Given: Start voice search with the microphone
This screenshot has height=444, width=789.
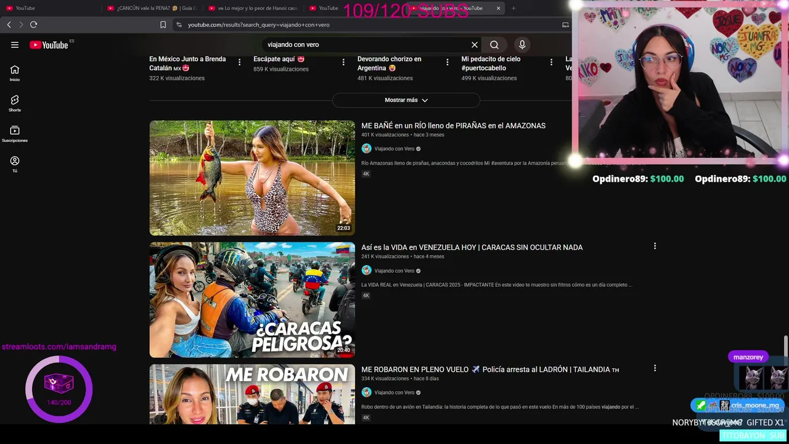Looking at the screenshot, I should pyautogui.click(x=522, y=44).
